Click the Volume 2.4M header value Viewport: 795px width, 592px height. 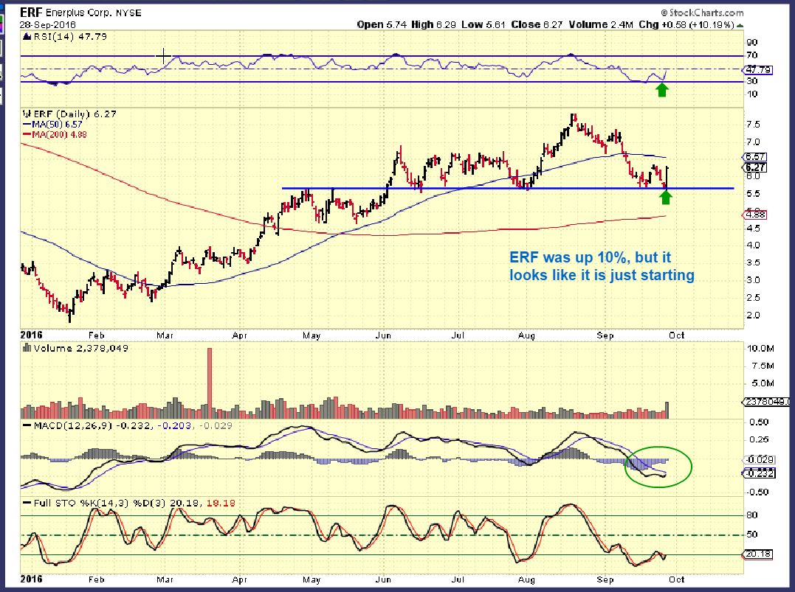(x=601, y=24)
